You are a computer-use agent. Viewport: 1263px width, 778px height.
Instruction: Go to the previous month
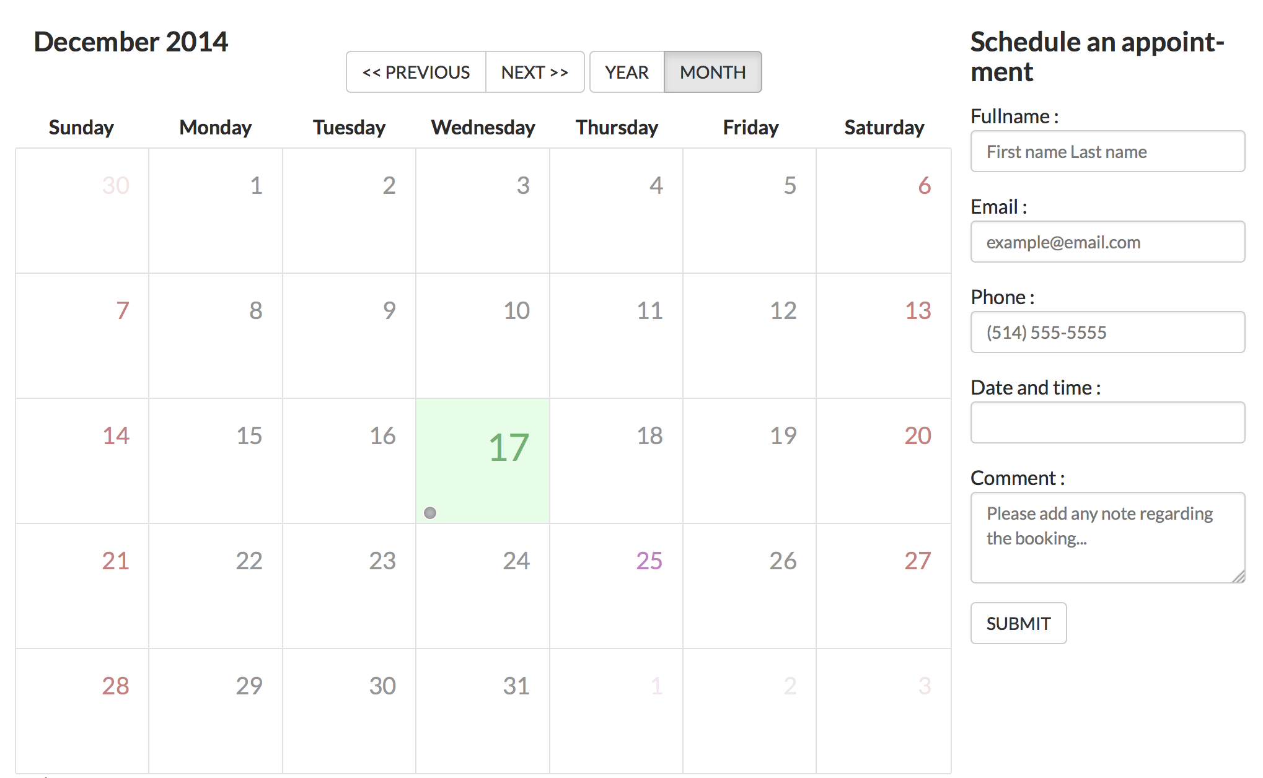coord(416,72)
